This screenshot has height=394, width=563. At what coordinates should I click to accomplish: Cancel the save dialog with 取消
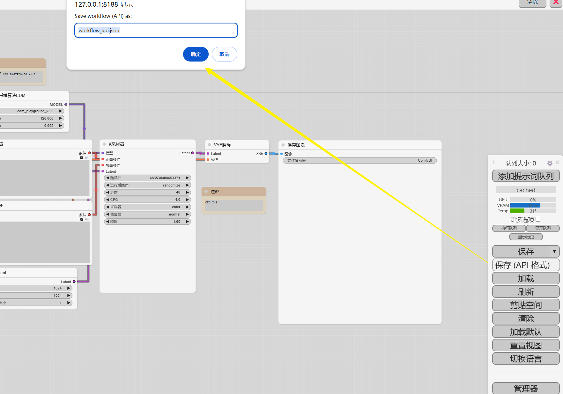pos(224,54)
